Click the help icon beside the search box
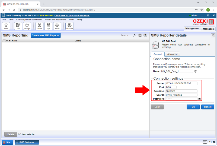The width and height of the screenshot is (217, 146). (x=145, y=35)
